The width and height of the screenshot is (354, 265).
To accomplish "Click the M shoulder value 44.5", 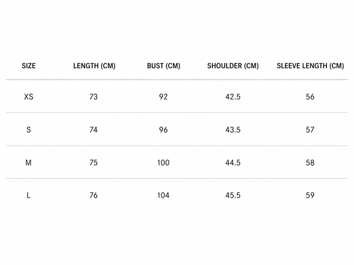I will pos(233,163).
